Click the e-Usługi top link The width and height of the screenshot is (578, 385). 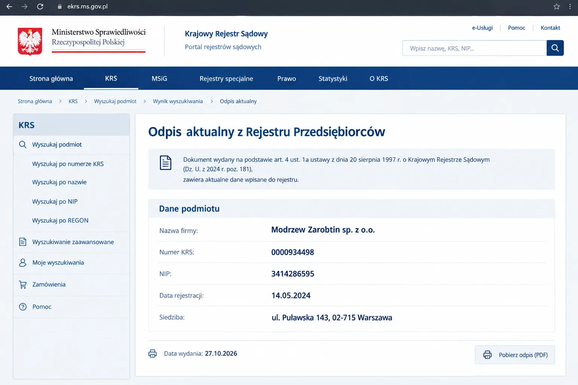point(482,28)
